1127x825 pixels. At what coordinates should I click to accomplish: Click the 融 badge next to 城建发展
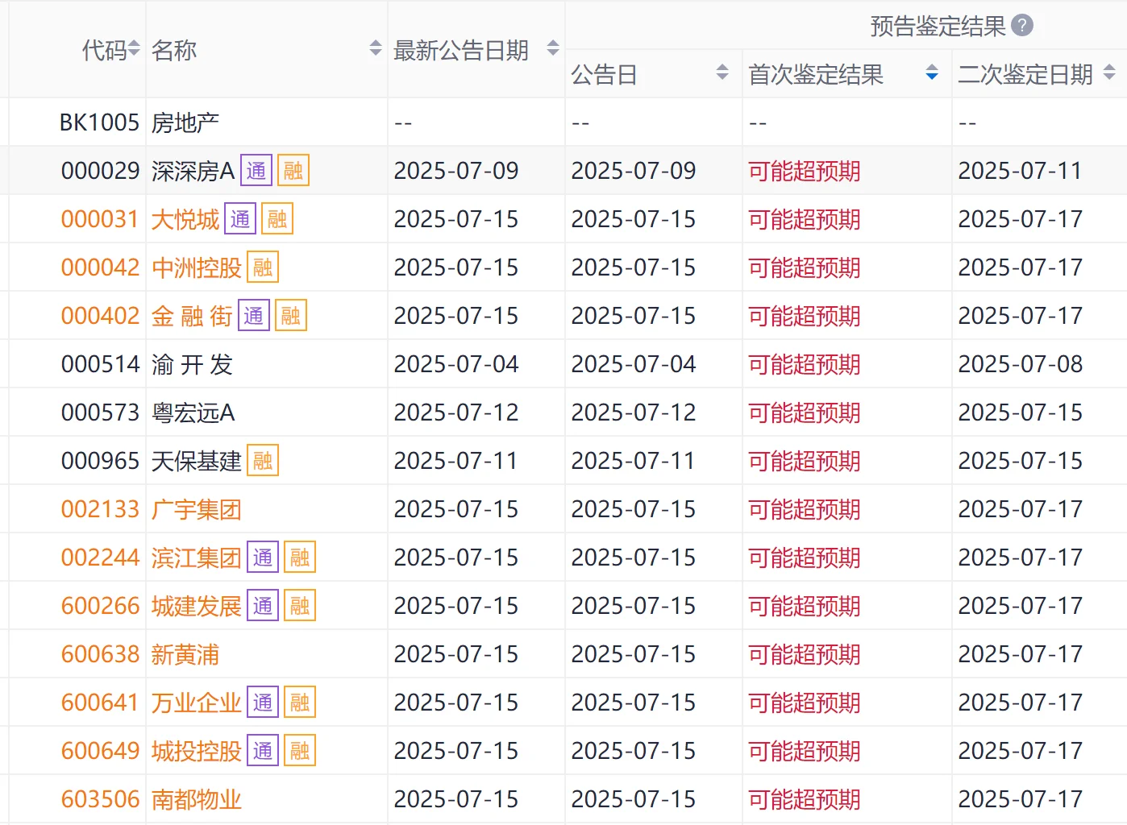pos(300,606)
